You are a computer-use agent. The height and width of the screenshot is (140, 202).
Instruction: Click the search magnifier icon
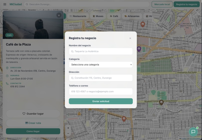coord(27,4)
